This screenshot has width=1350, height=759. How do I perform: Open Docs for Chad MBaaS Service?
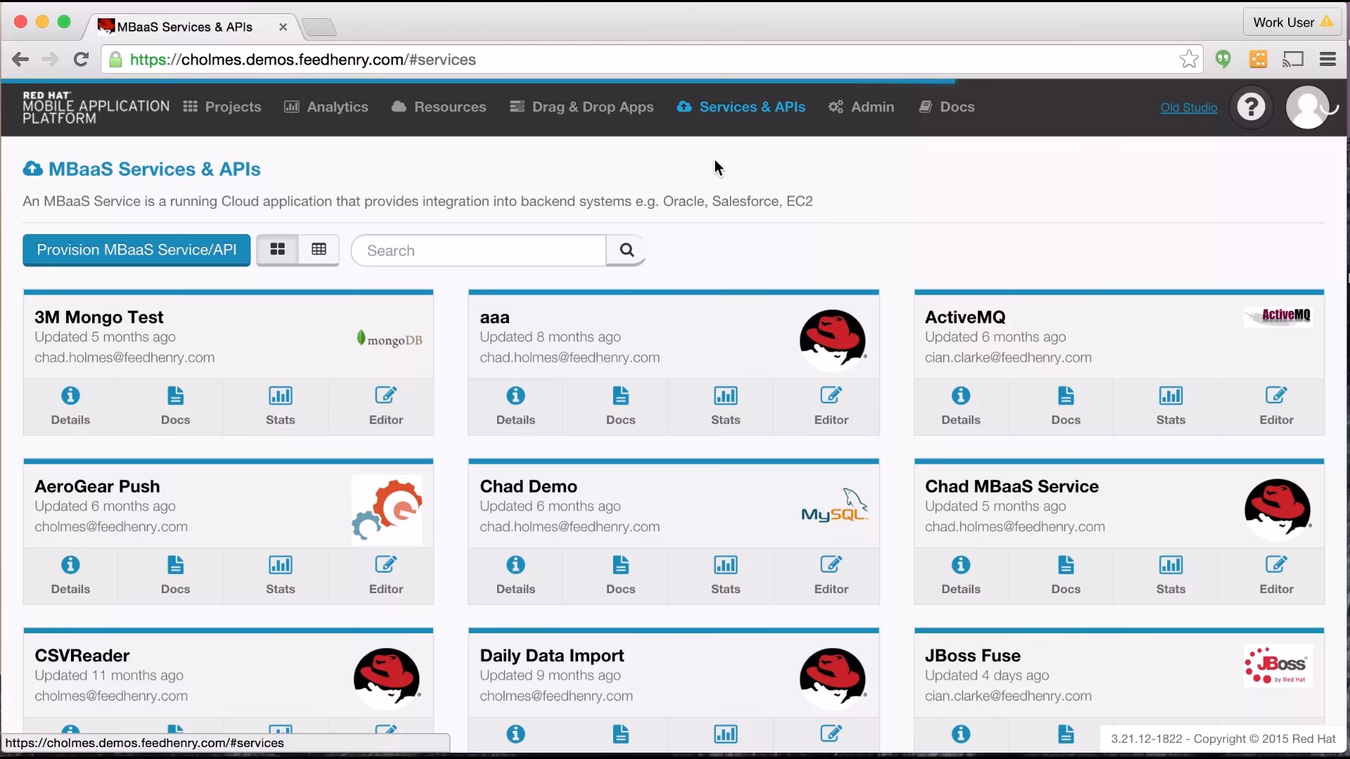pyautogui.click(x=1066, y=576)
